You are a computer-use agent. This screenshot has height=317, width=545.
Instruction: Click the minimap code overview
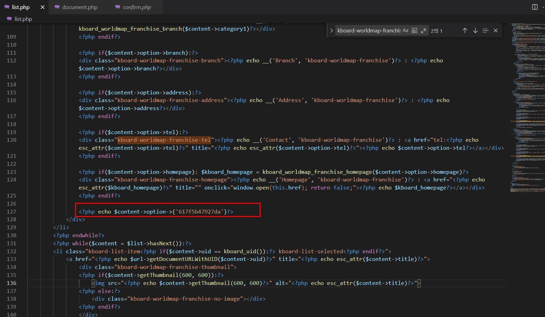tap(527, 105)
